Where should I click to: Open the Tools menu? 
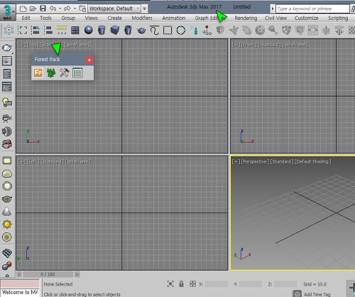tap(45, 18)
